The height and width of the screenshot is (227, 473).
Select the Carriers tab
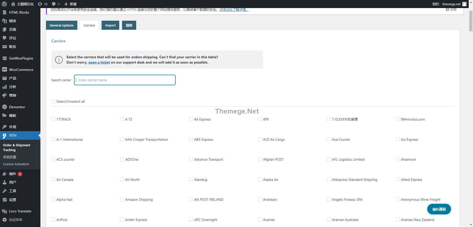[89, 25]
